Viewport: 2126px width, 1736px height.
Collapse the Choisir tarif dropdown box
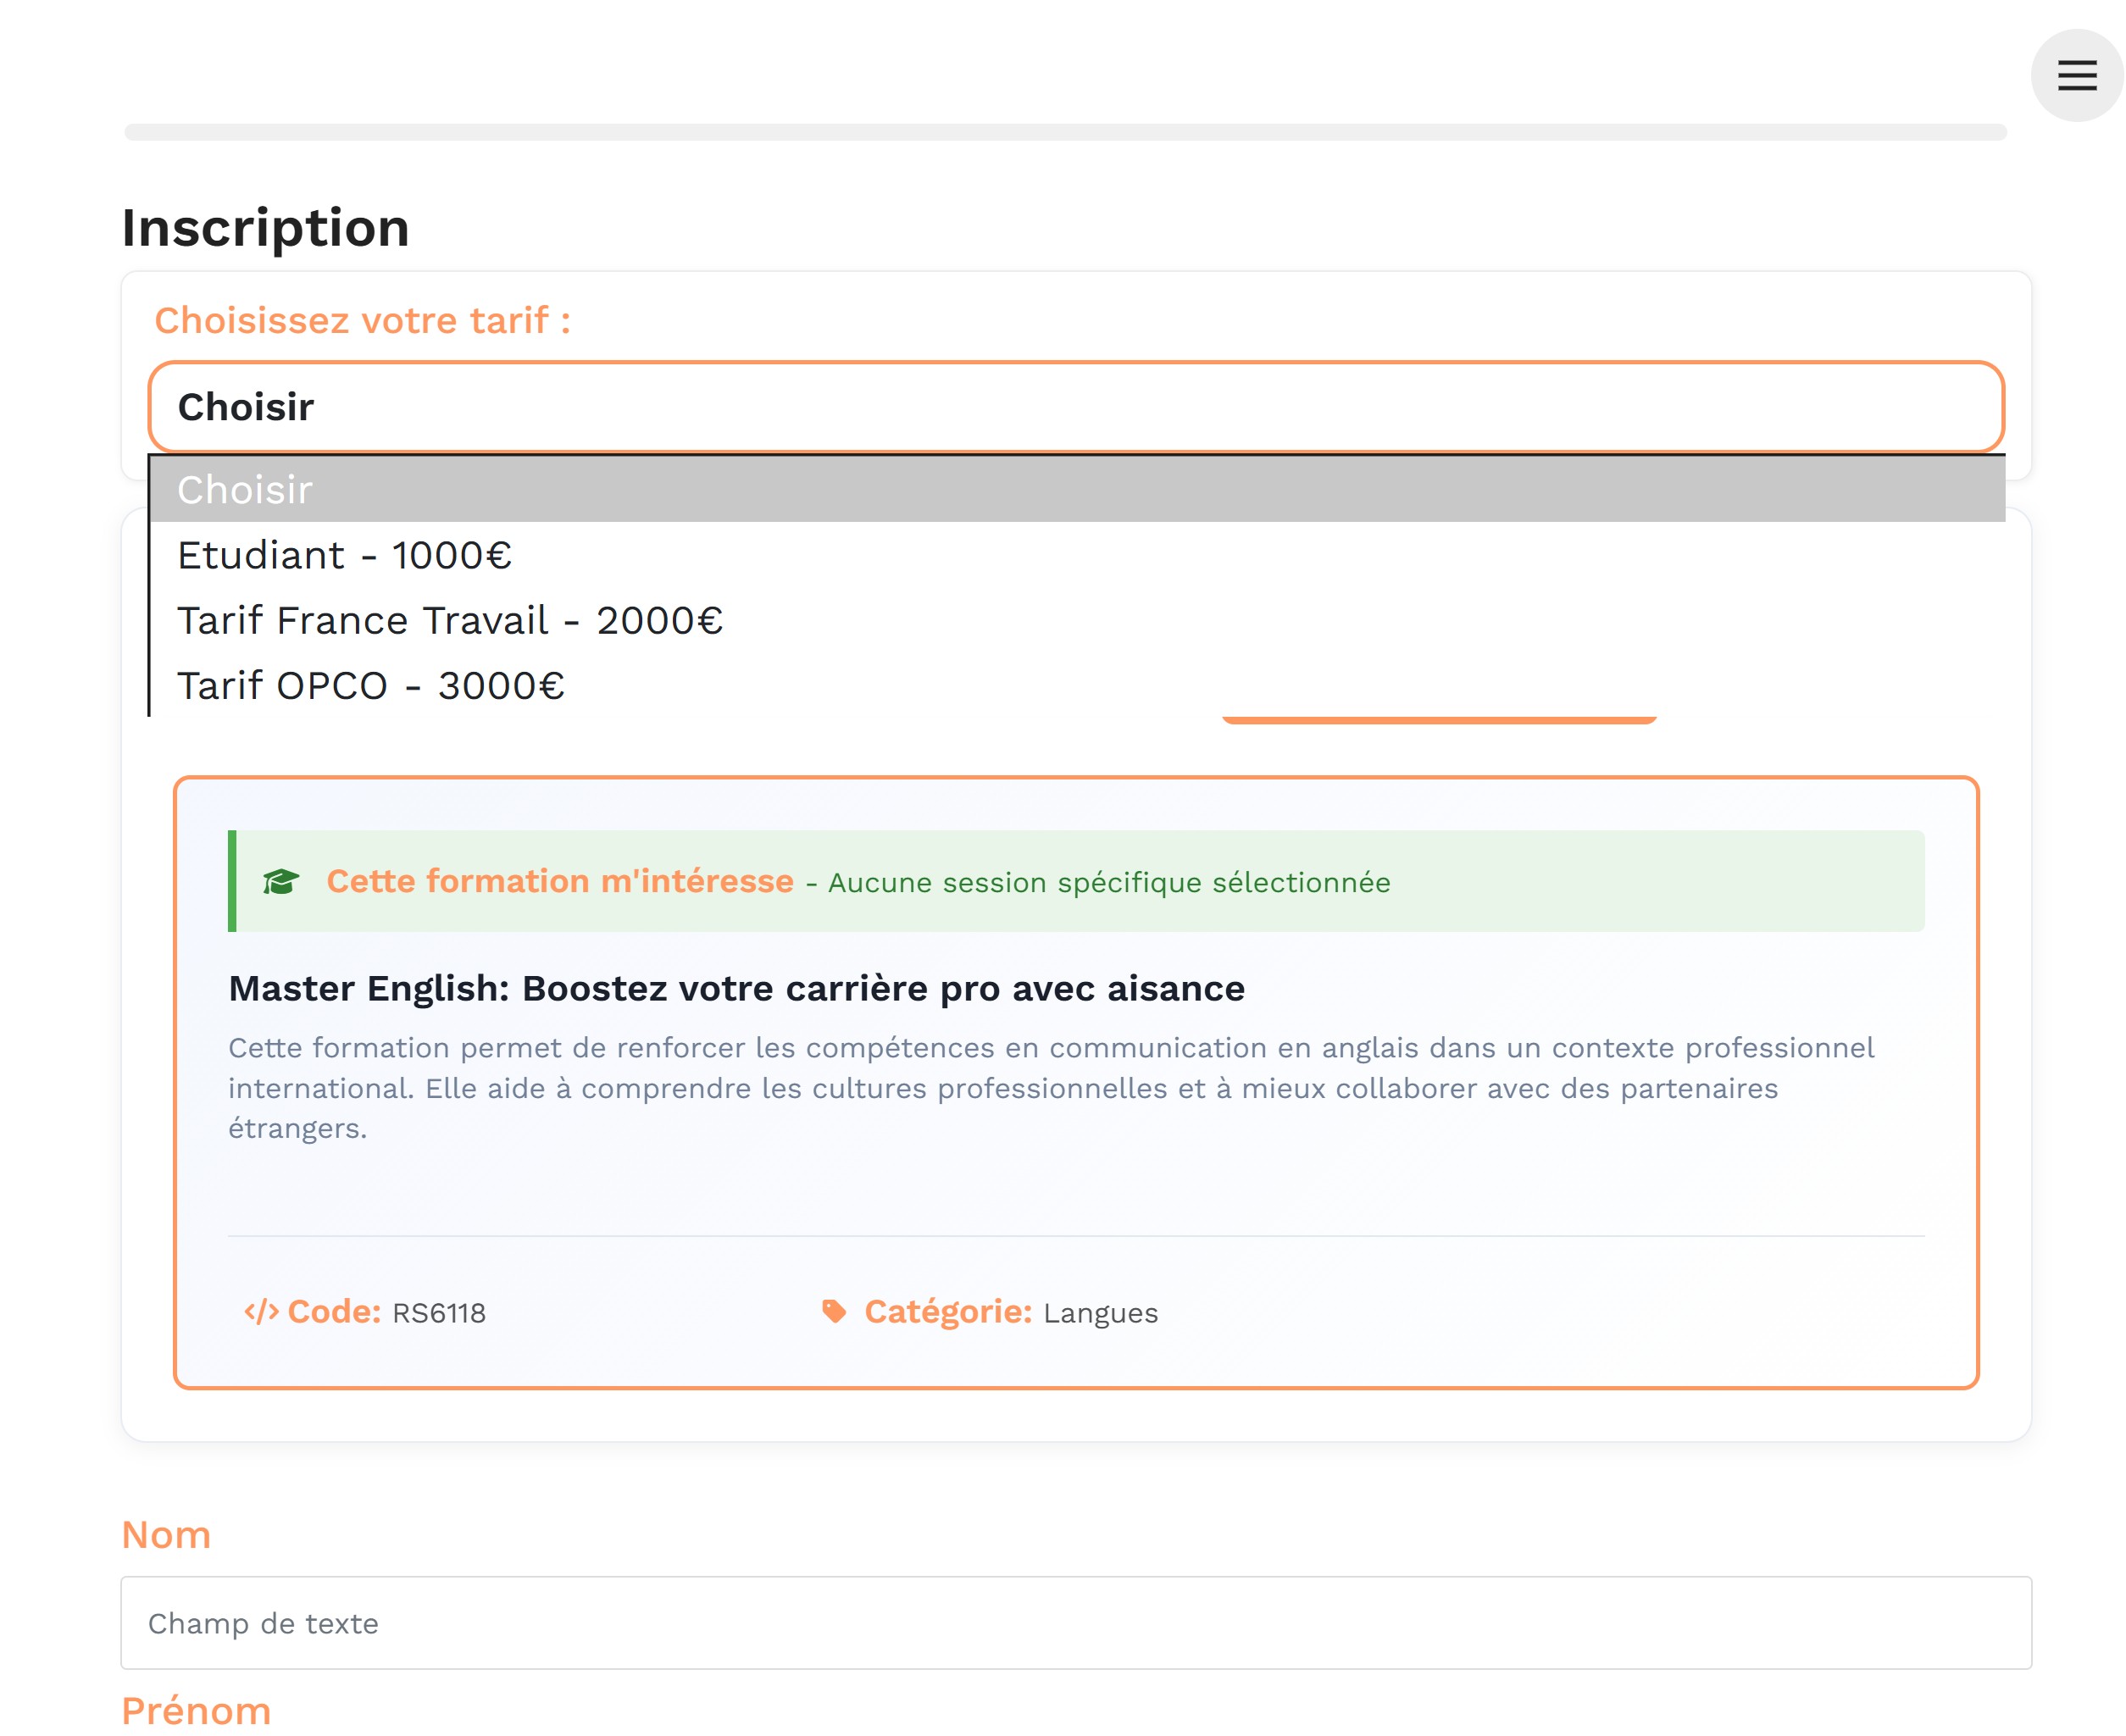1075,407
